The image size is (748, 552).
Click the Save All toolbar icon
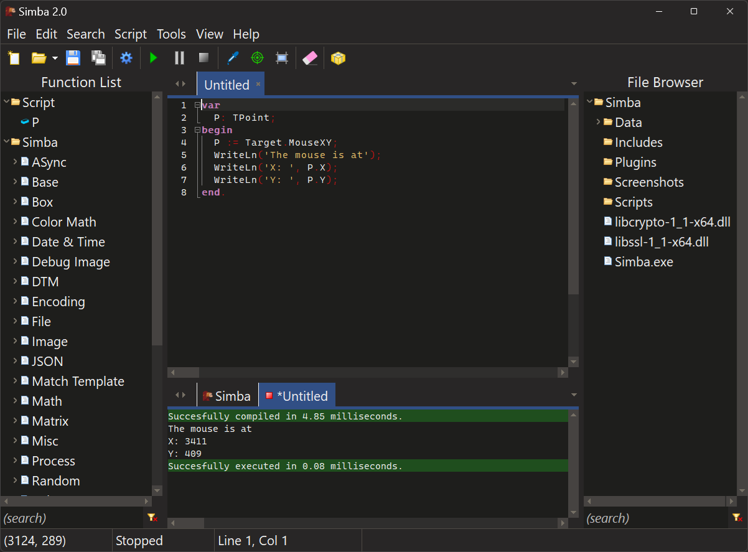(x=98, y=58)
